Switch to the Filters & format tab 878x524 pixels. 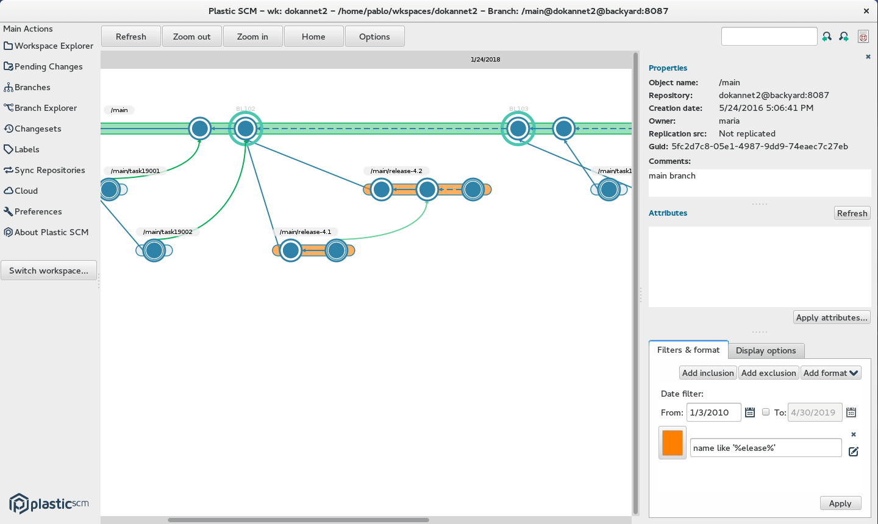(688, 350)
